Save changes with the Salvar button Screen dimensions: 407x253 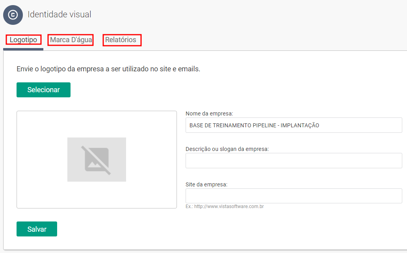click(x=37, y=229)
